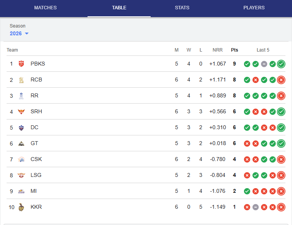
Task: Open RCB team name link
Action: coord(36,80)
